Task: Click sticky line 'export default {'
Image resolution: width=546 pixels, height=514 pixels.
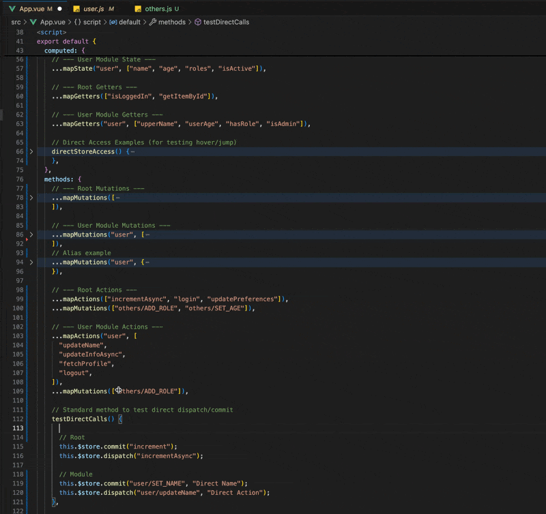Action: [66, 42]
